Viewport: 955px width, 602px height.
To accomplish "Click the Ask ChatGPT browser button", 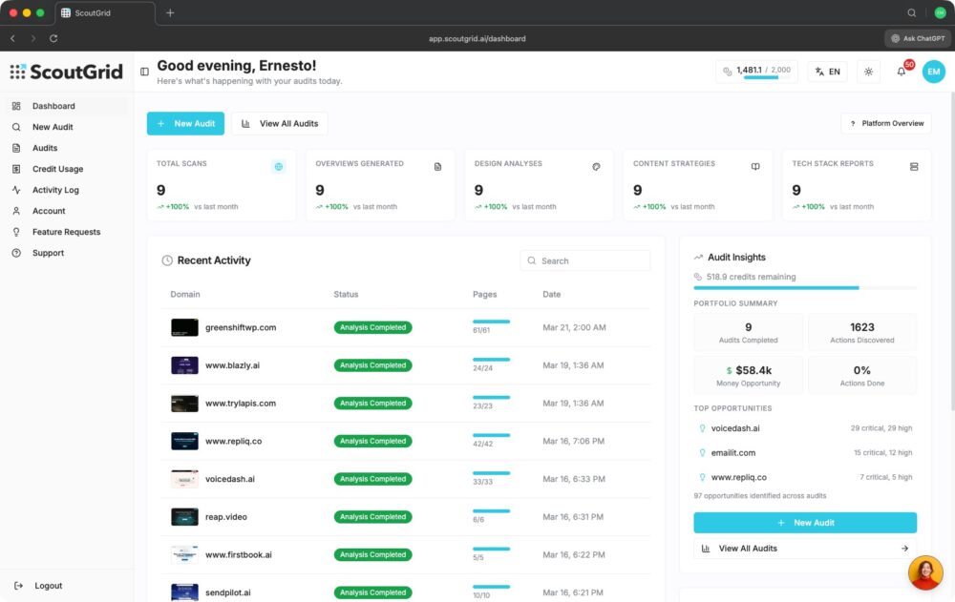I will [917, 38].
